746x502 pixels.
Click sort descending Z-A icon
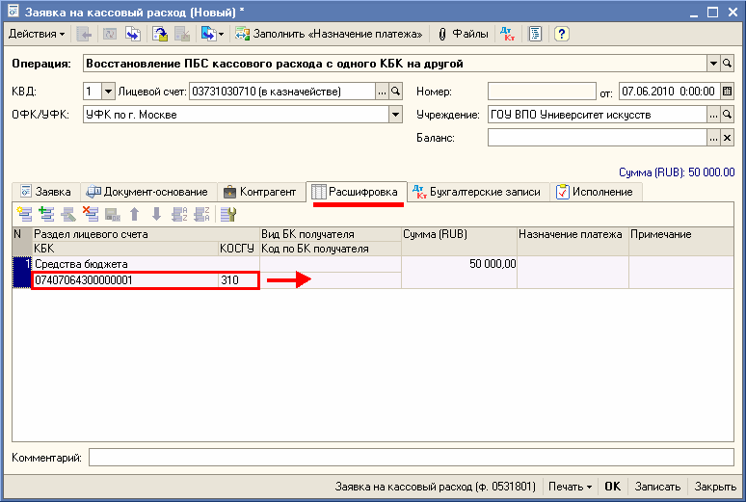click(x=201, y=215)
